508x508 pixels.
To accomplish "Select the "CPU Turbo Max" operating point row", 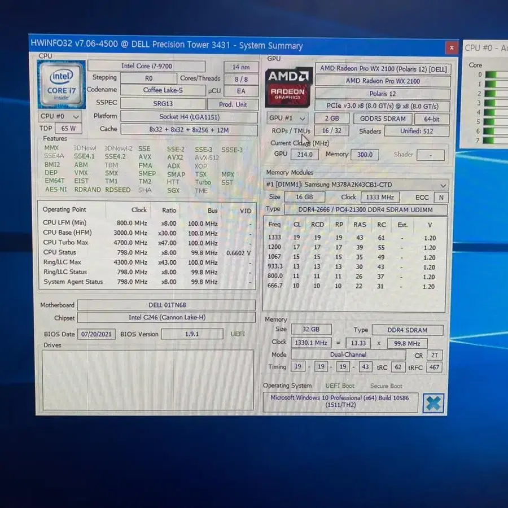I will click(147, 243).
